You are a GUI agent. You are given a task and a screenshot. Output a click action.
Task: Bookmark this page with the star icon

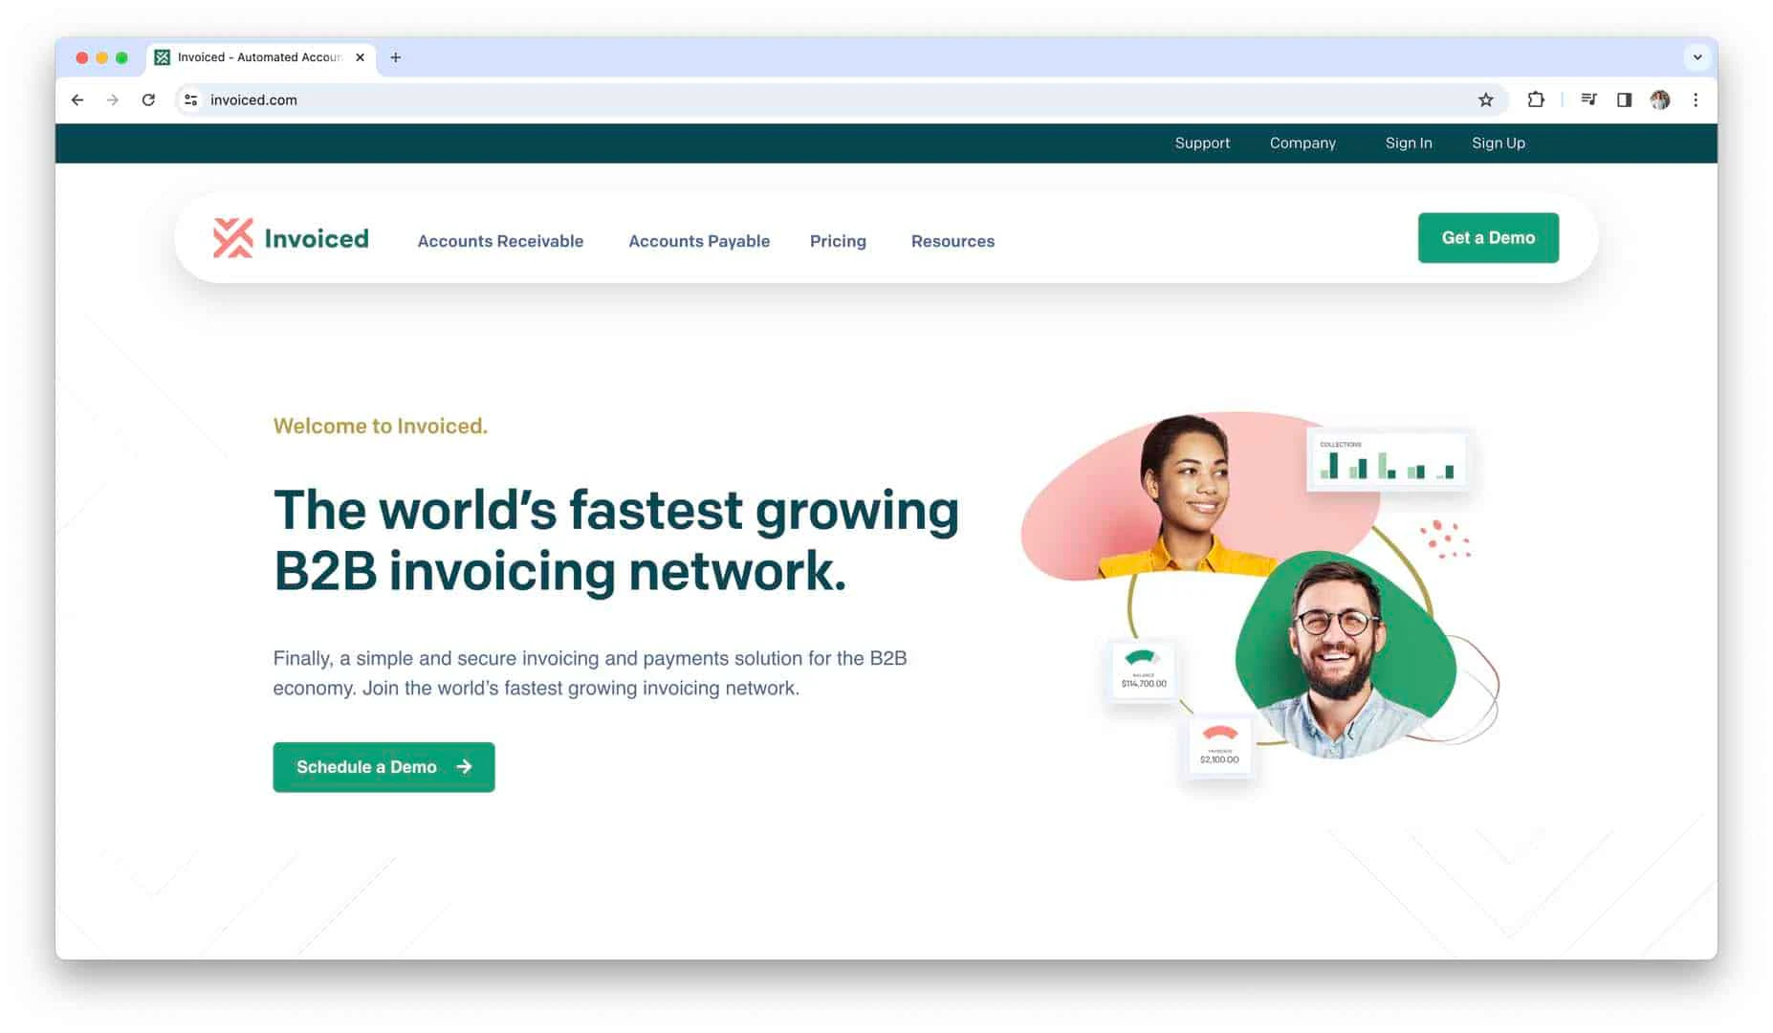click(1485, 99)
